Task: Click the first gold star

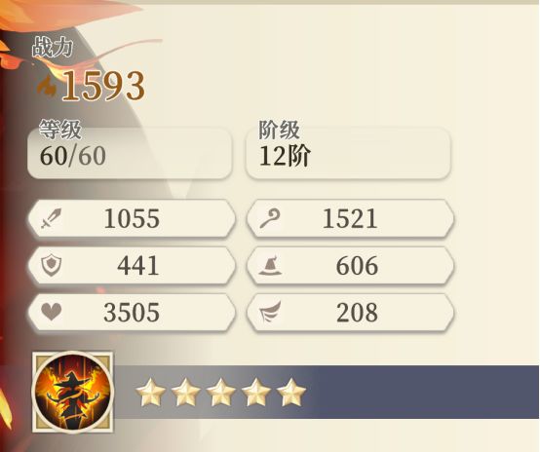Action: point(150,393)
